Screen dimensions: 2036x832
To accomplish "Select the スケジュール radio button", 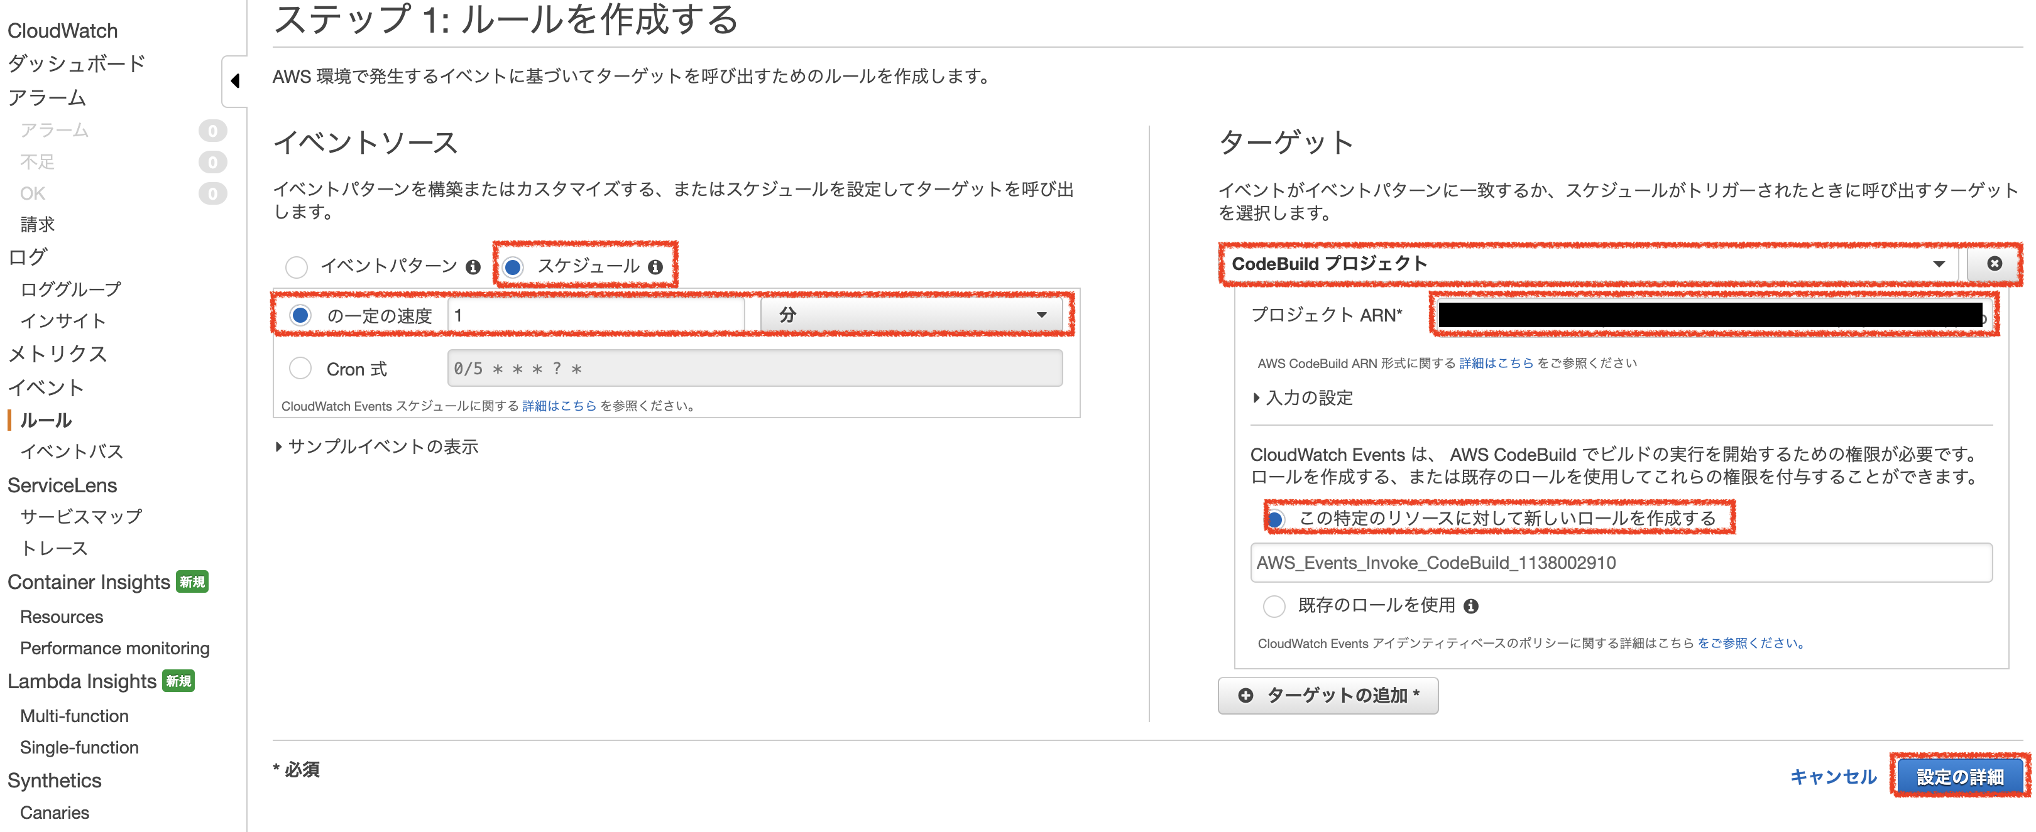I will click(513, 267).
